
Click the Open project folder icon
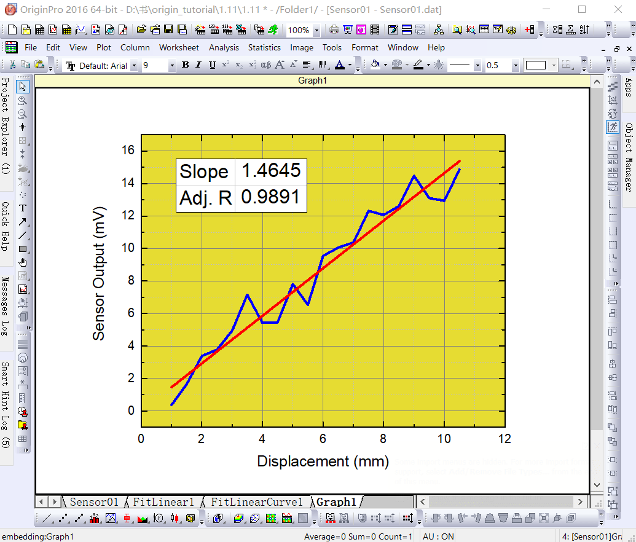(x=141, y=29)
